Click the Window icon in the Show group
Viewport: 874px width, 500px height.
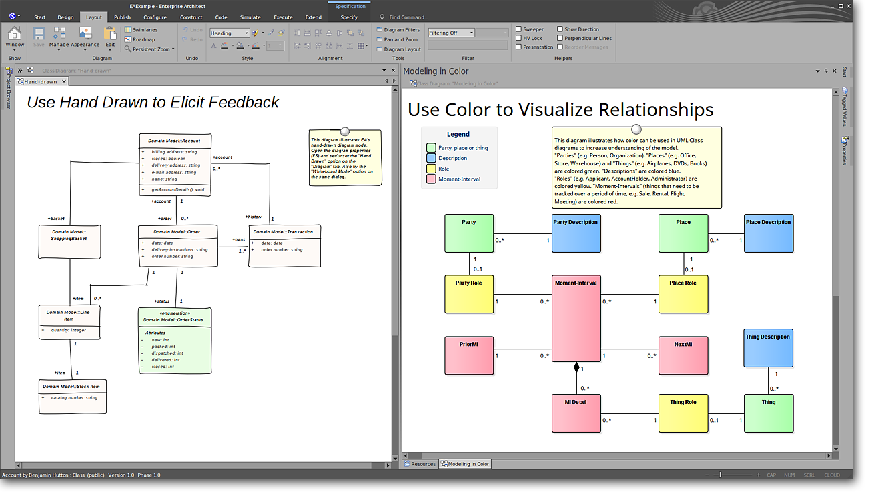[x=15, y=36]
